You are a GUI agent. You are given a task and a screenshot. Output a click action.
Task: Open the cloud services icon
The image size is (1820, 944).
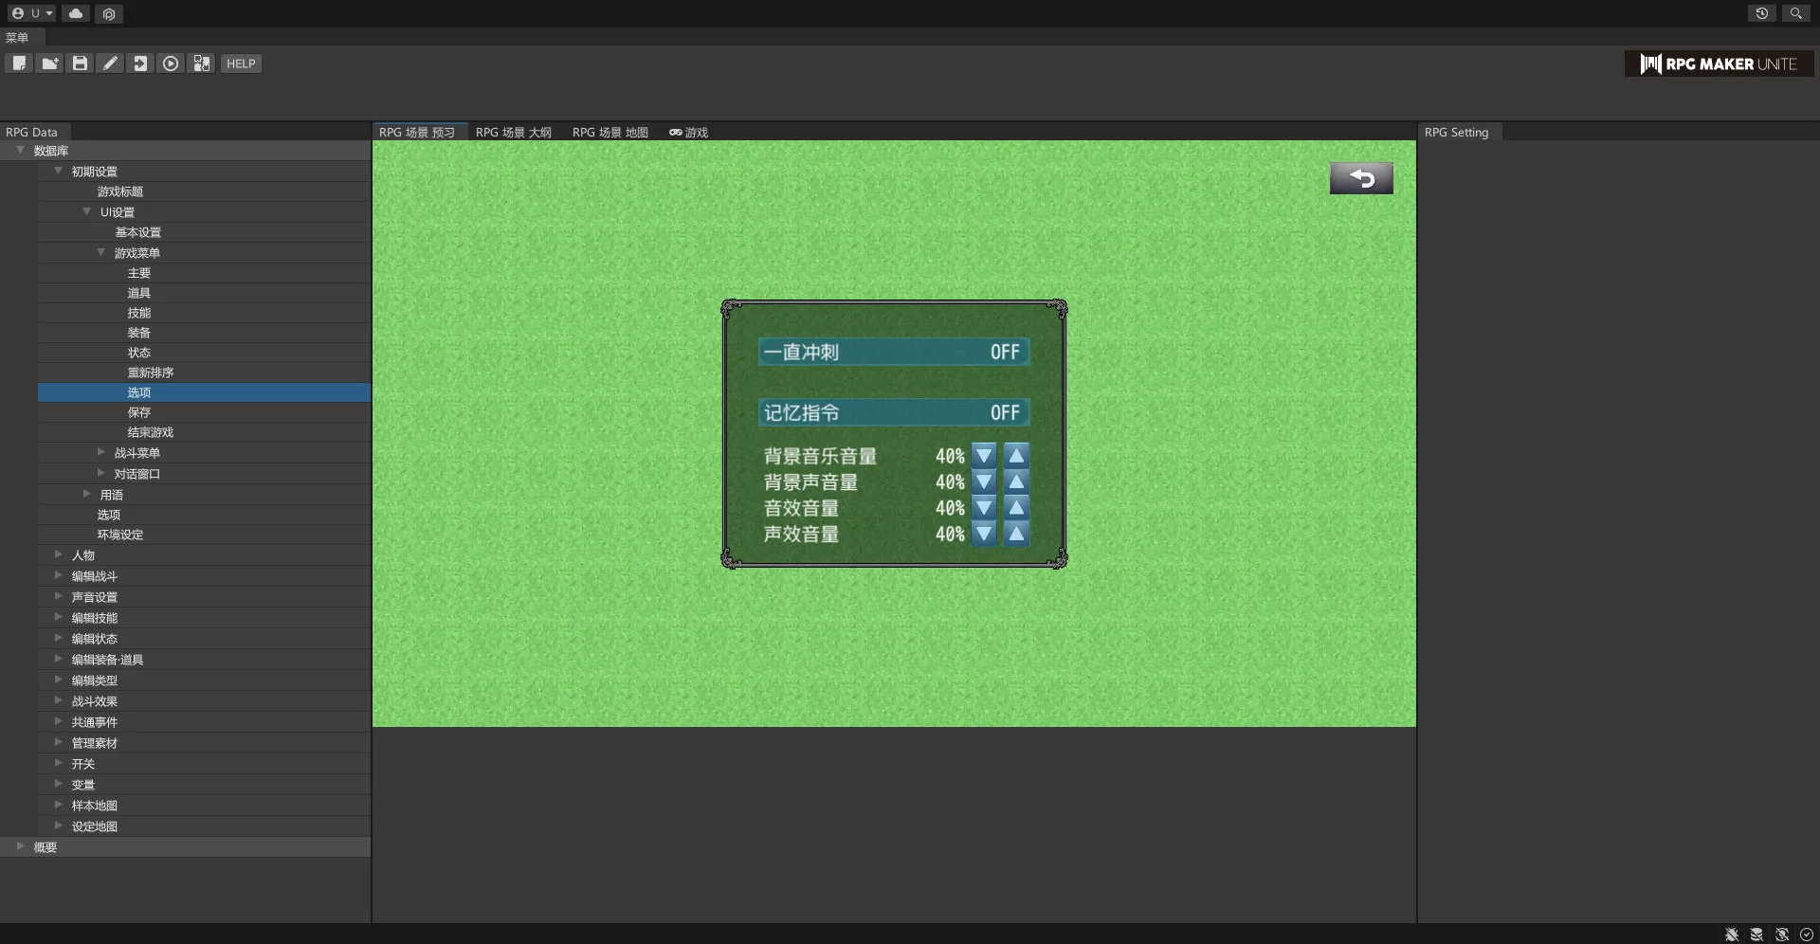(x=76, y=13)
